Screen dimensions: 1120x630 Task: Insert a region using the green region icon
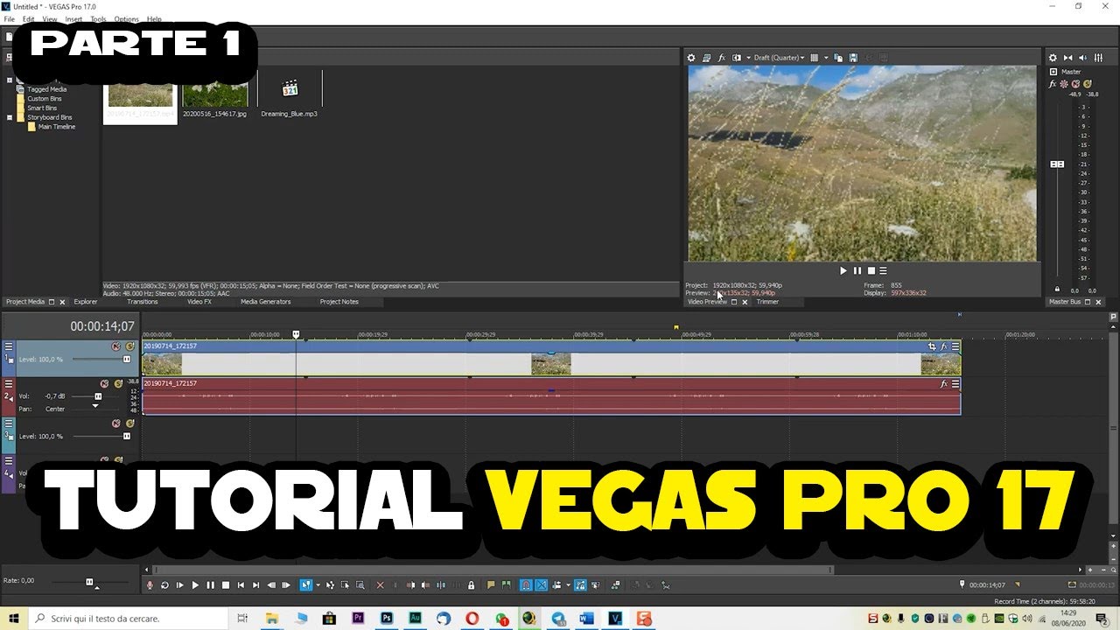pos(505,584)
